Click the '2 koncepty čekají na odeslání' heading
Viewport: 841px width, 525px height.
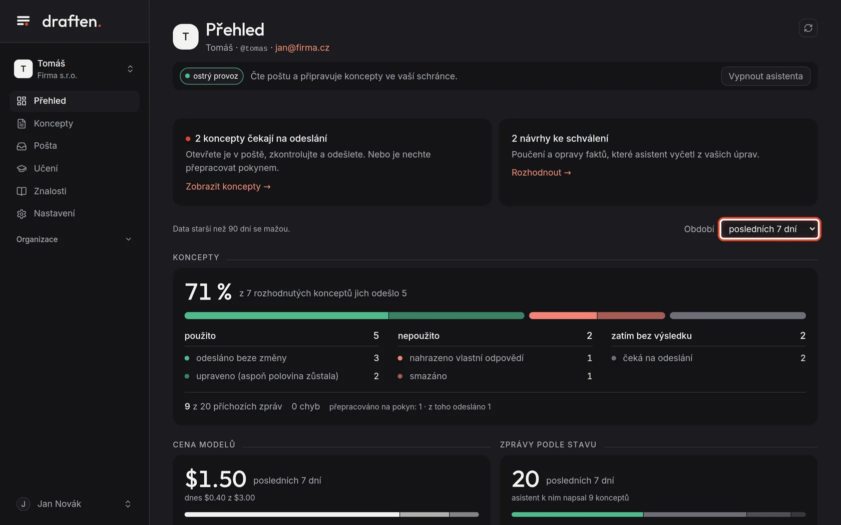pos(261,138)
